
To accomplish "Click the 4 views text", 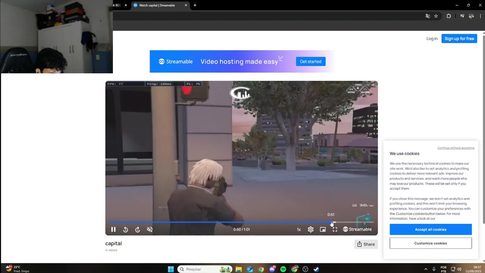I will 111,250.
